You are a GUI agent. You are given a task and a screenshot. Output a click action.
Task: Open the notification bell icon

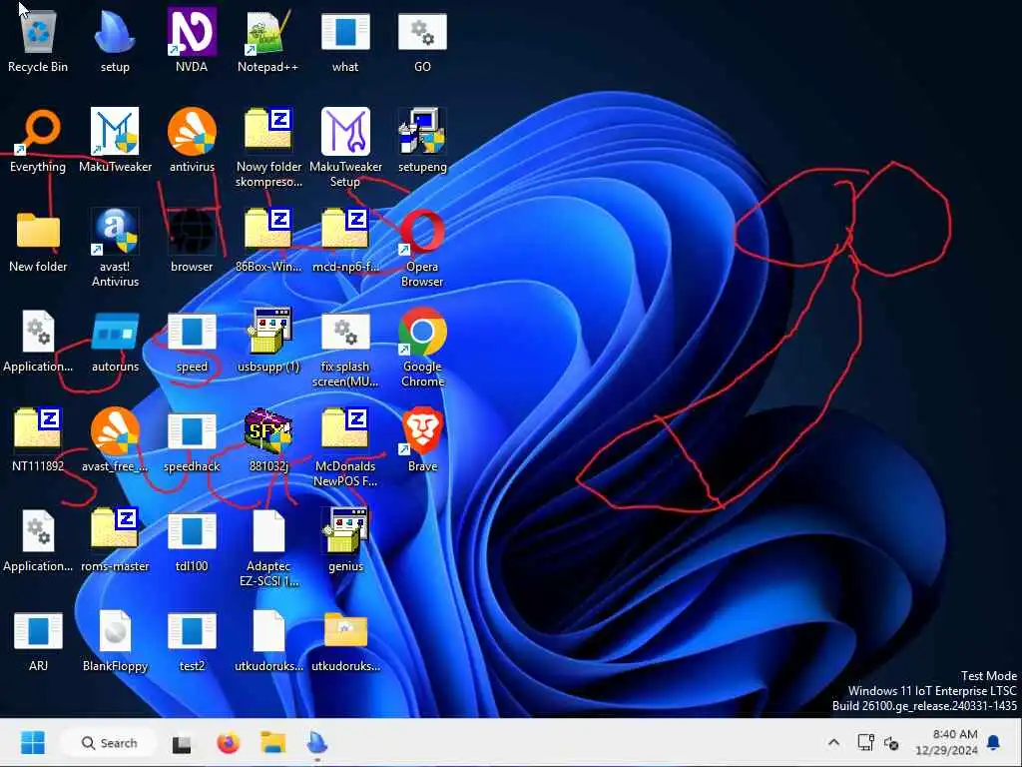(994, 742)
